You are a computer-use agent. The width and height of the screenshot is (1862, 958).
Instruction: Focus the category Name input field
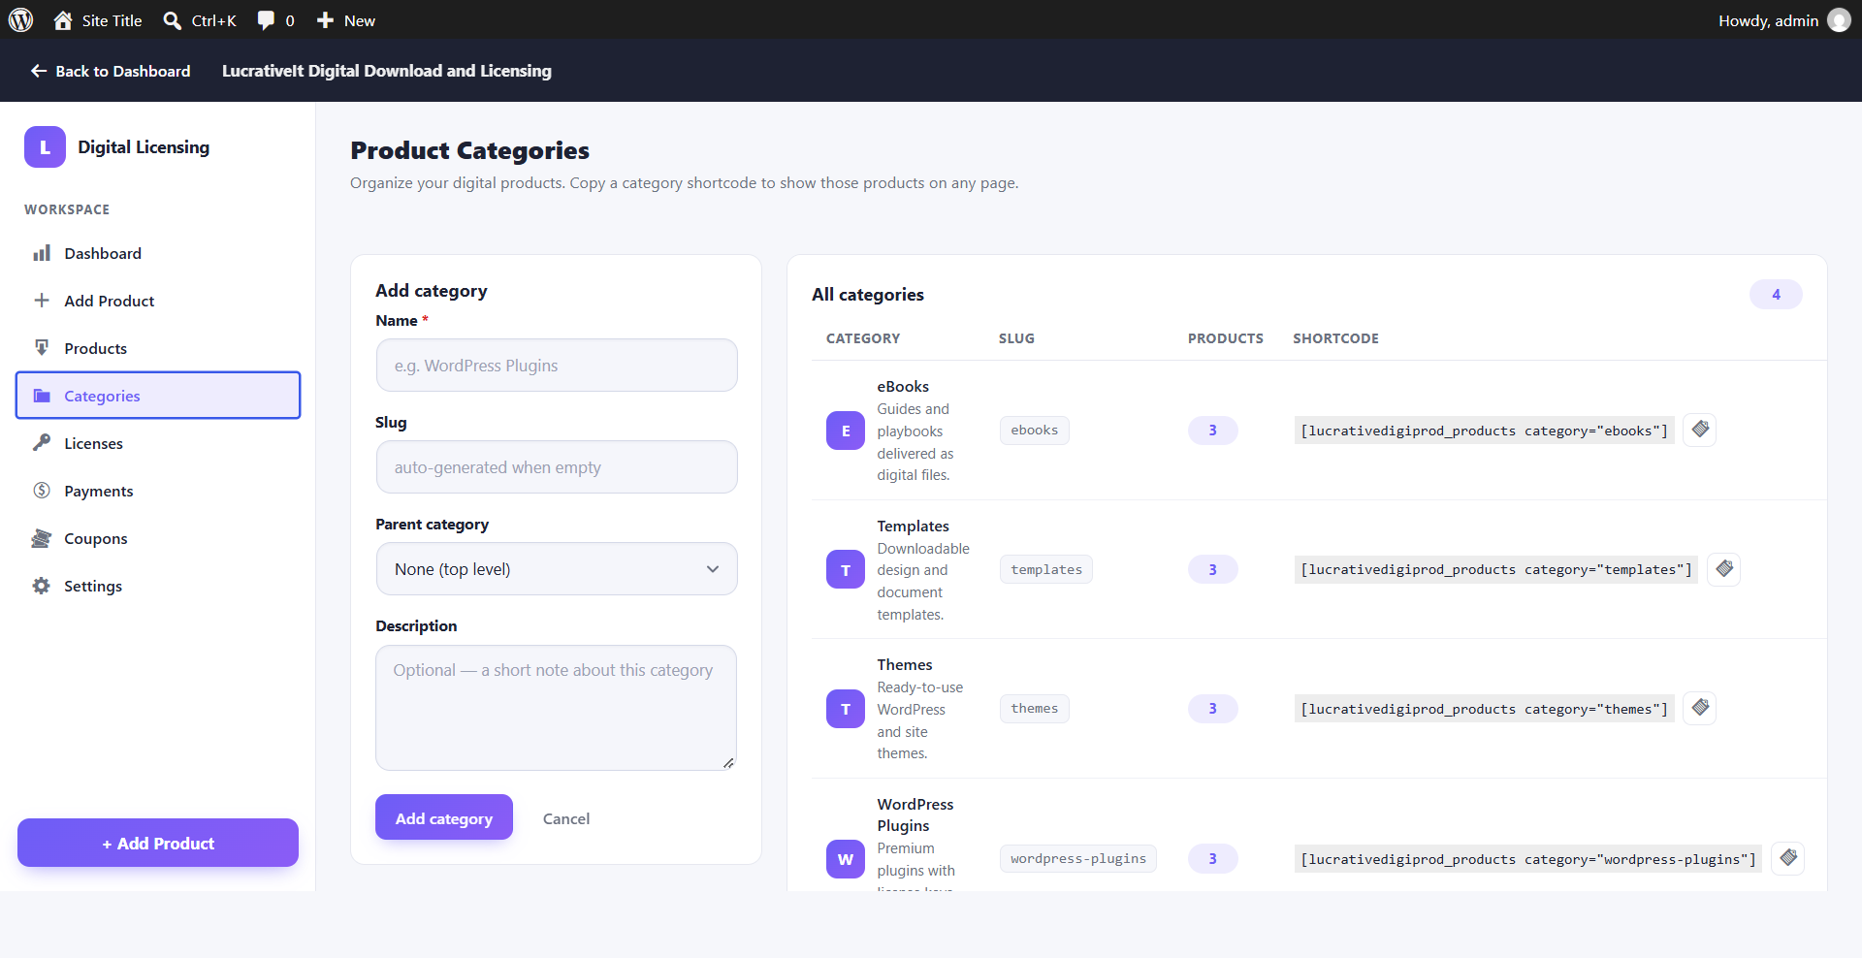[557, 366]
